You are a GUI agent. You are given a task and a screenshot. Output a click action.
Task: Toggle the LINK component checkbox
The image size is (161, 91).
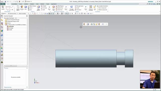pyautogui.click(x=8, y=30)
